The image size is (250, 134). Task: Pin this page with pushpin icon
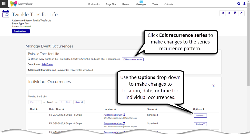click(x=241, y=13)
